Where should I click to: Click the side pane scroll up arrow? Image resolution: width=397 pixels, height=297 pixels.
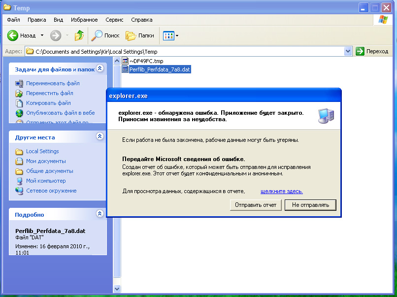point(117,61)
